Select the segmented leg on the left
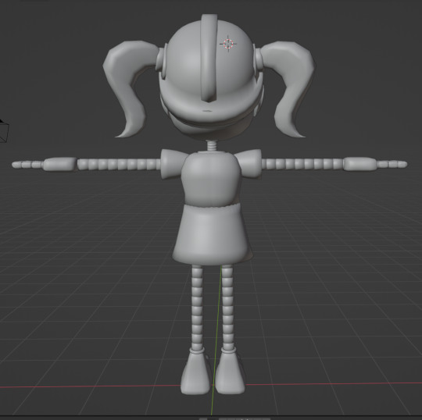This screenshot has height=420, width=422. [x=197, y=307]
